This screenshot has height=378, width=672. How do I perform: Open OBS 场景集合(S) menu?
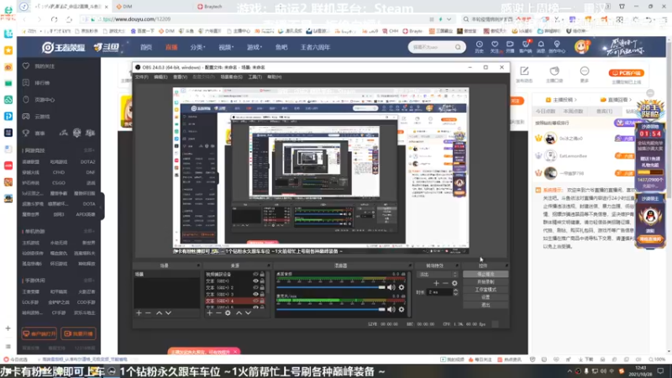tap(232, 77)
